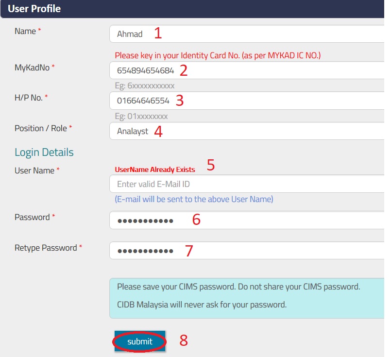Click the User Profile header bar
Screen dimensions: 391x357
[x=194, y=9]
